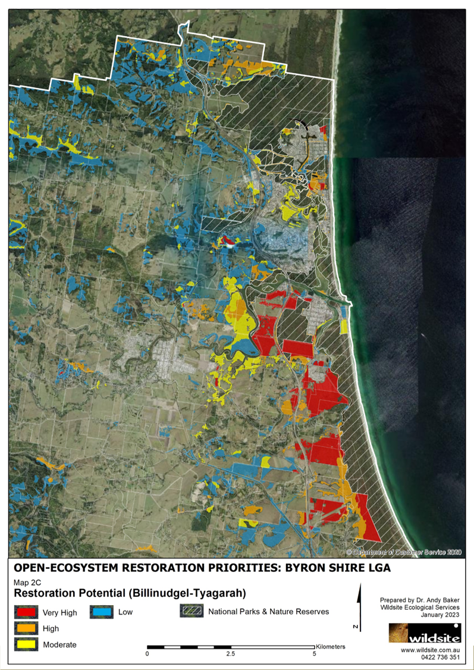Click the '© Department of Customer Service 2020' credit
The height and width of the screenshot is (670, 474).
404,552
